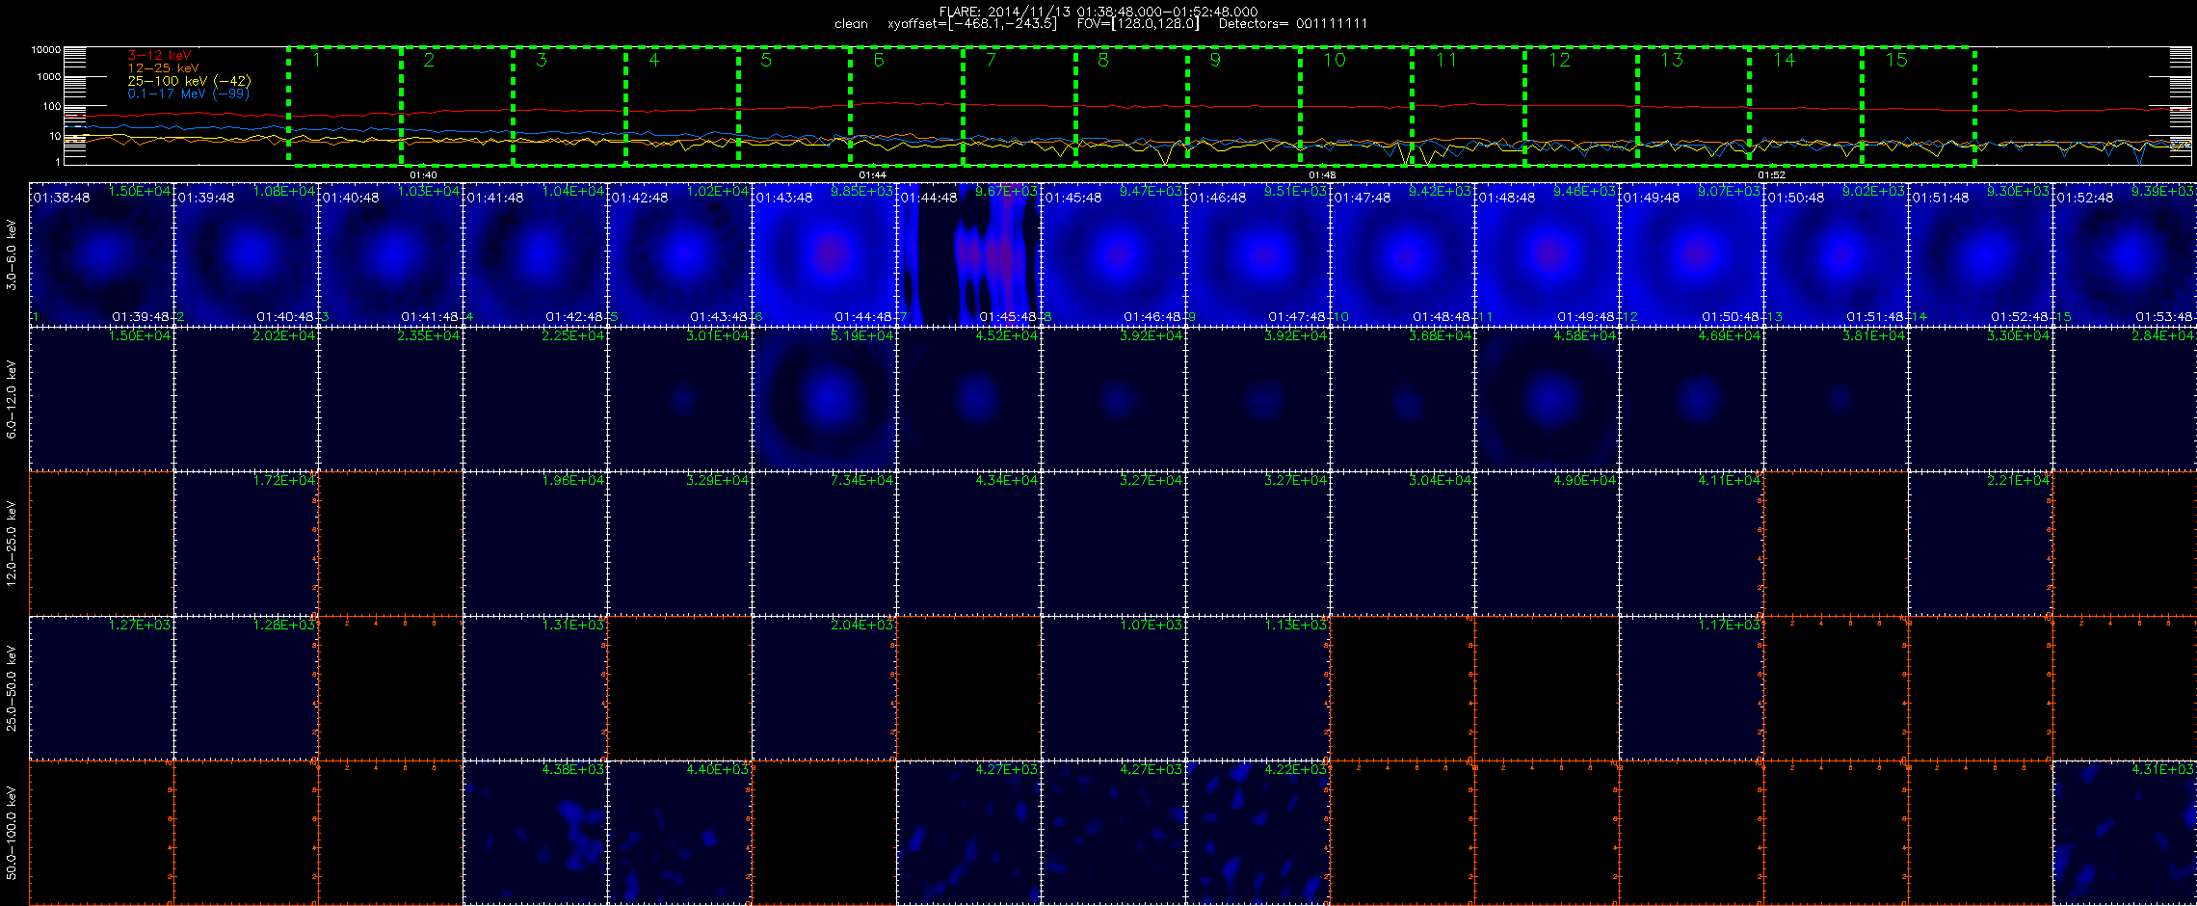Click the 'Detectors= 001111111' label
The height and width of the screenshot is (906, 2197).
1293,24
